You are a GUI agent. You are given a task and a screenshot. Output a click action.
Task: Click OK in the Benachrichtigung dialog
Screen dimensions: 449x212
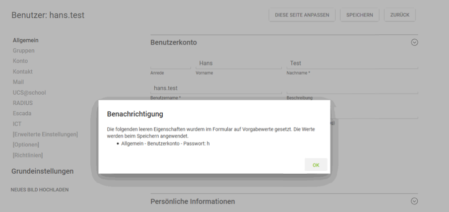click(x=316, y=165)
